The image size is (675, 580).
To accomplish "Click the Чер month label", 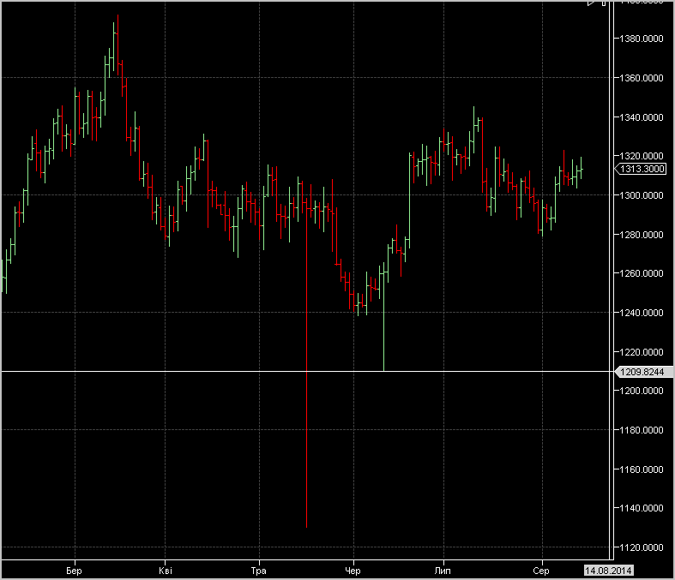I will click(353, 571).
